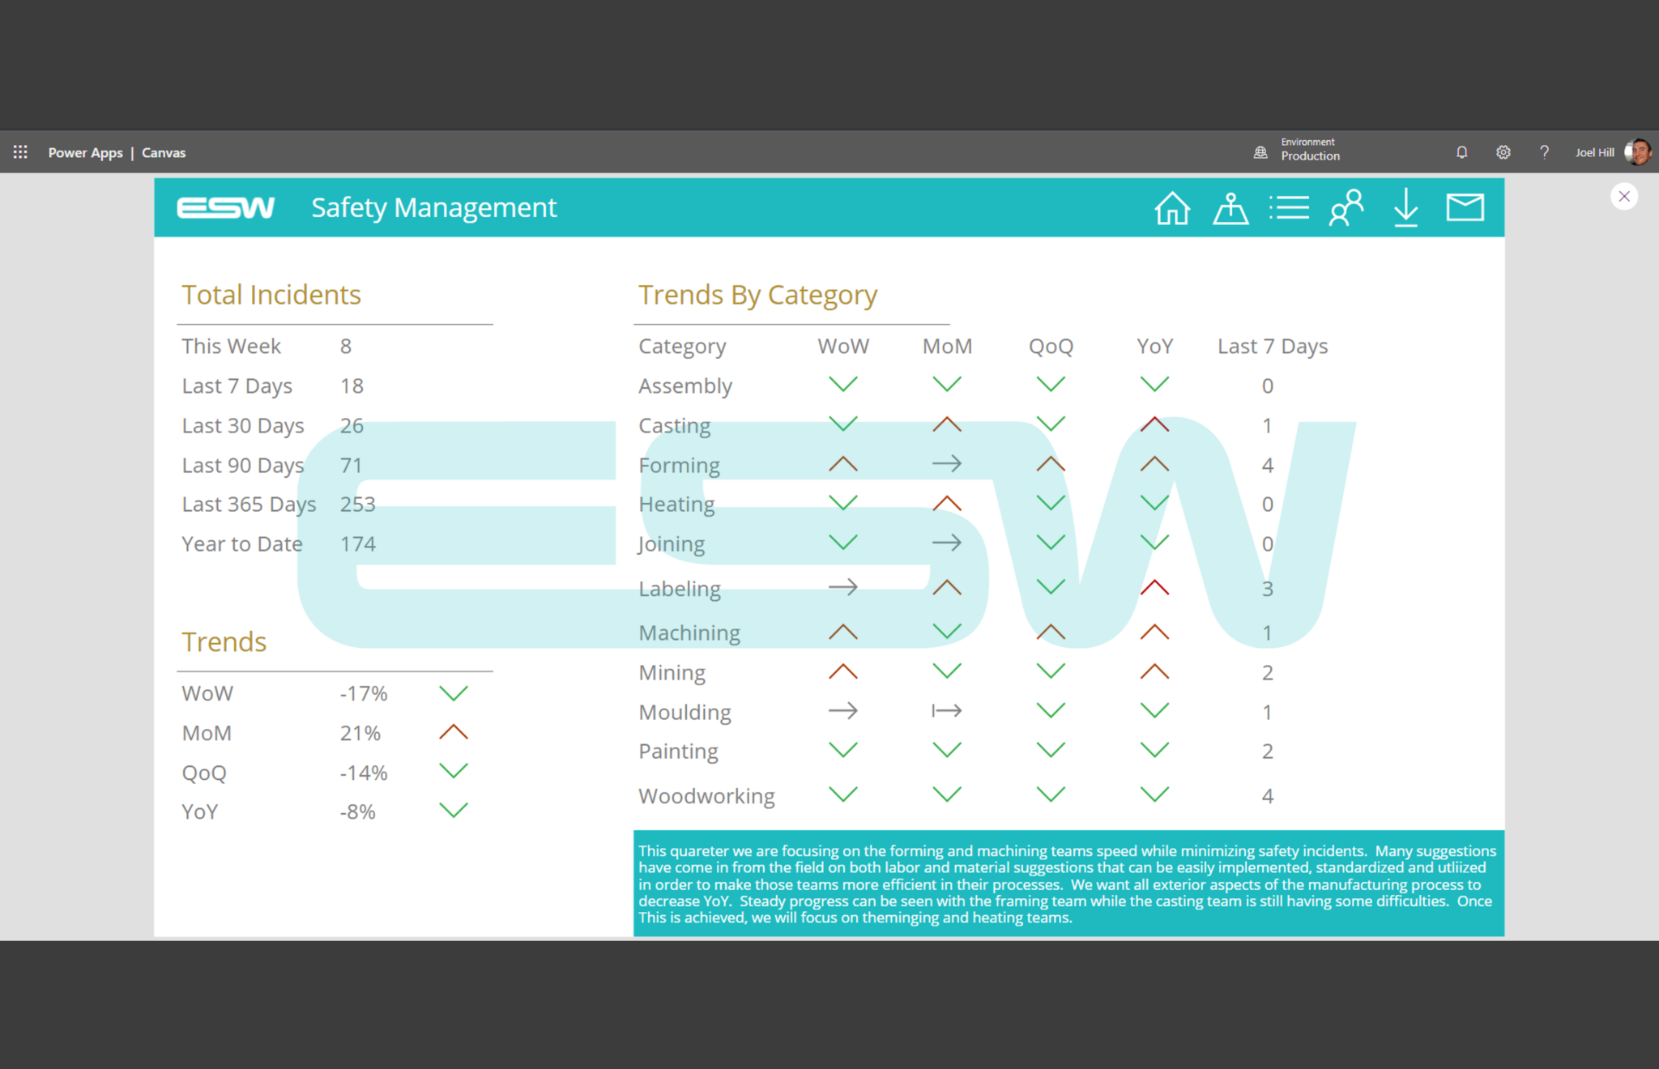The image size is (1659, 1069).
Task: Open the email icon in the header
Action: (x=1464, y=208)
